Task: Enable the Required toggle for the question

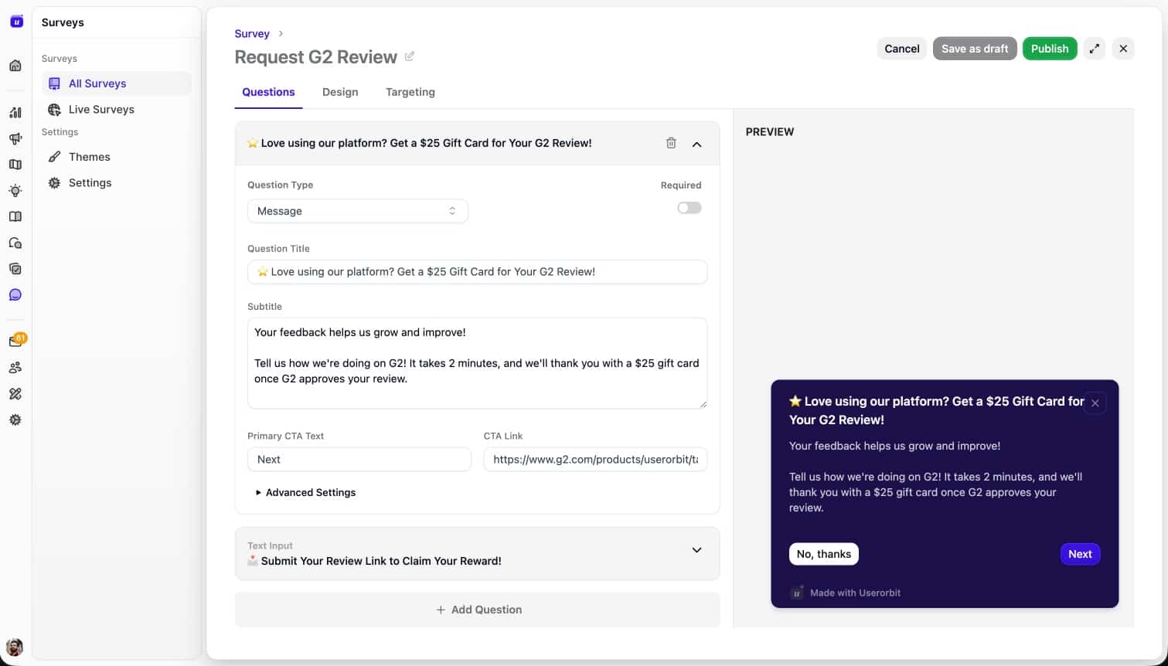Action: 688,208
